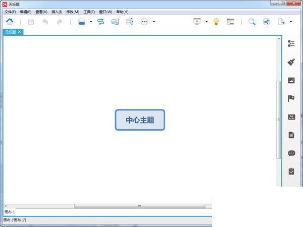Undo the last action
This screenshot has height=227, width=303.
coord(45,22)
